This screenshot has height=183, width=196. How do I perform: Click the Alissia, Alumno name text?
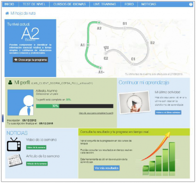click(x=47, y=91)
